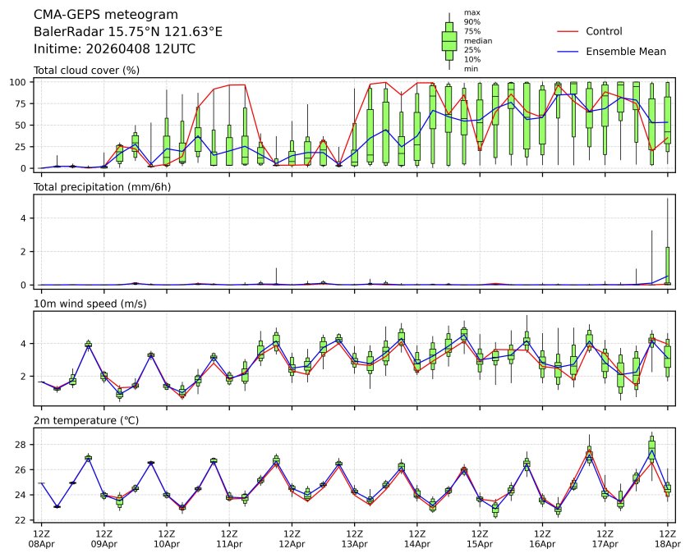Click the red Control legend line sample
690x558 pixels.
[x=568, y=31]
